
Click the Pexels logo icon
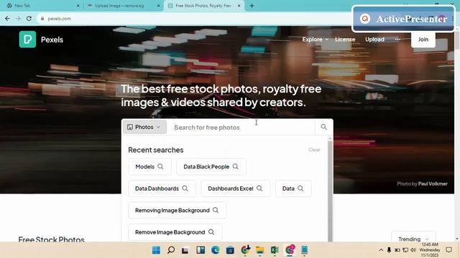[27, 39]
